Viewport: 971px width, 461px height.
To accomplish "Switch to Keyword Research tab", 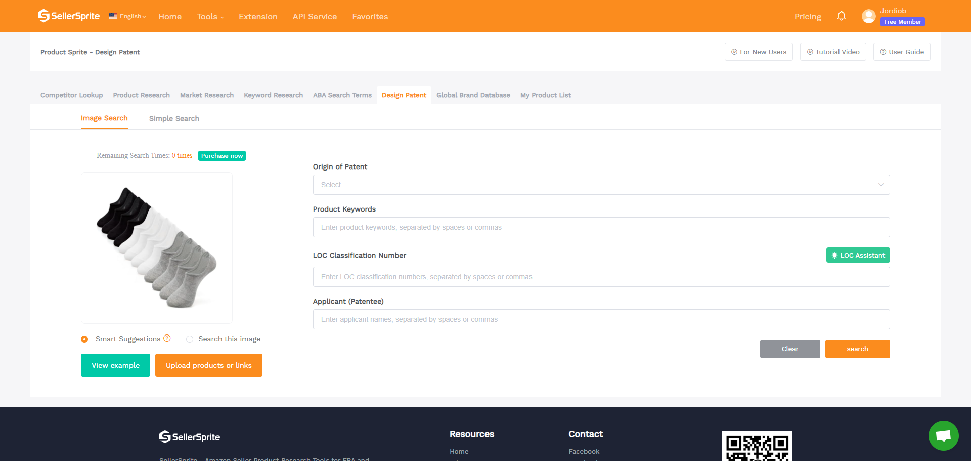I will coord(274,95).
